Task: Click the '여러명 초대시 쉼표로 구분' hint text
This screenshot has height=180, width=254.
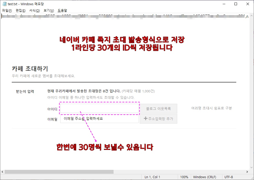Action: (211, 108)
